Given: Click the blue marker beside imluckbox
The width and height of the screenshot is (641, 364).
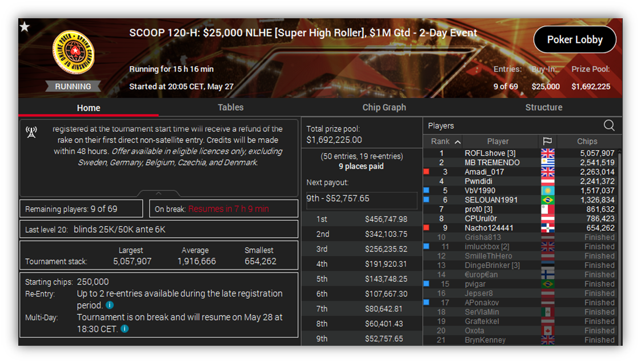Looking at the screenshot, I should click(x=426, y=246).
